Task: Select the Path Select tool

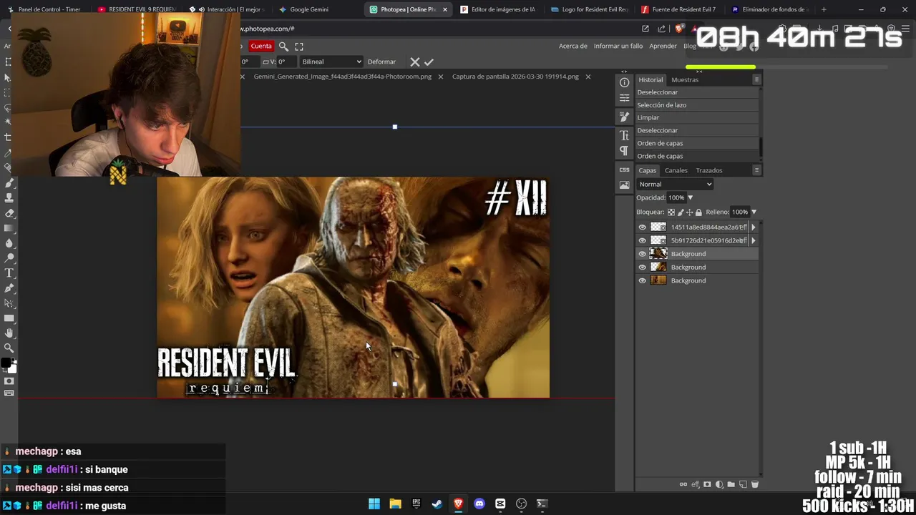Action: [x=9, y=303]
